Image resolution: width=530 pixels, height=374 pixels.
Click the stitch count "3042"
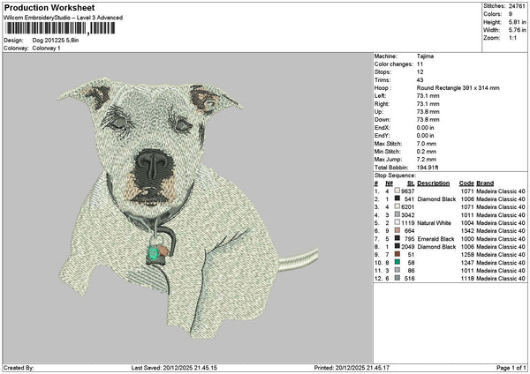pyautogui.click(x=407, y=215)
